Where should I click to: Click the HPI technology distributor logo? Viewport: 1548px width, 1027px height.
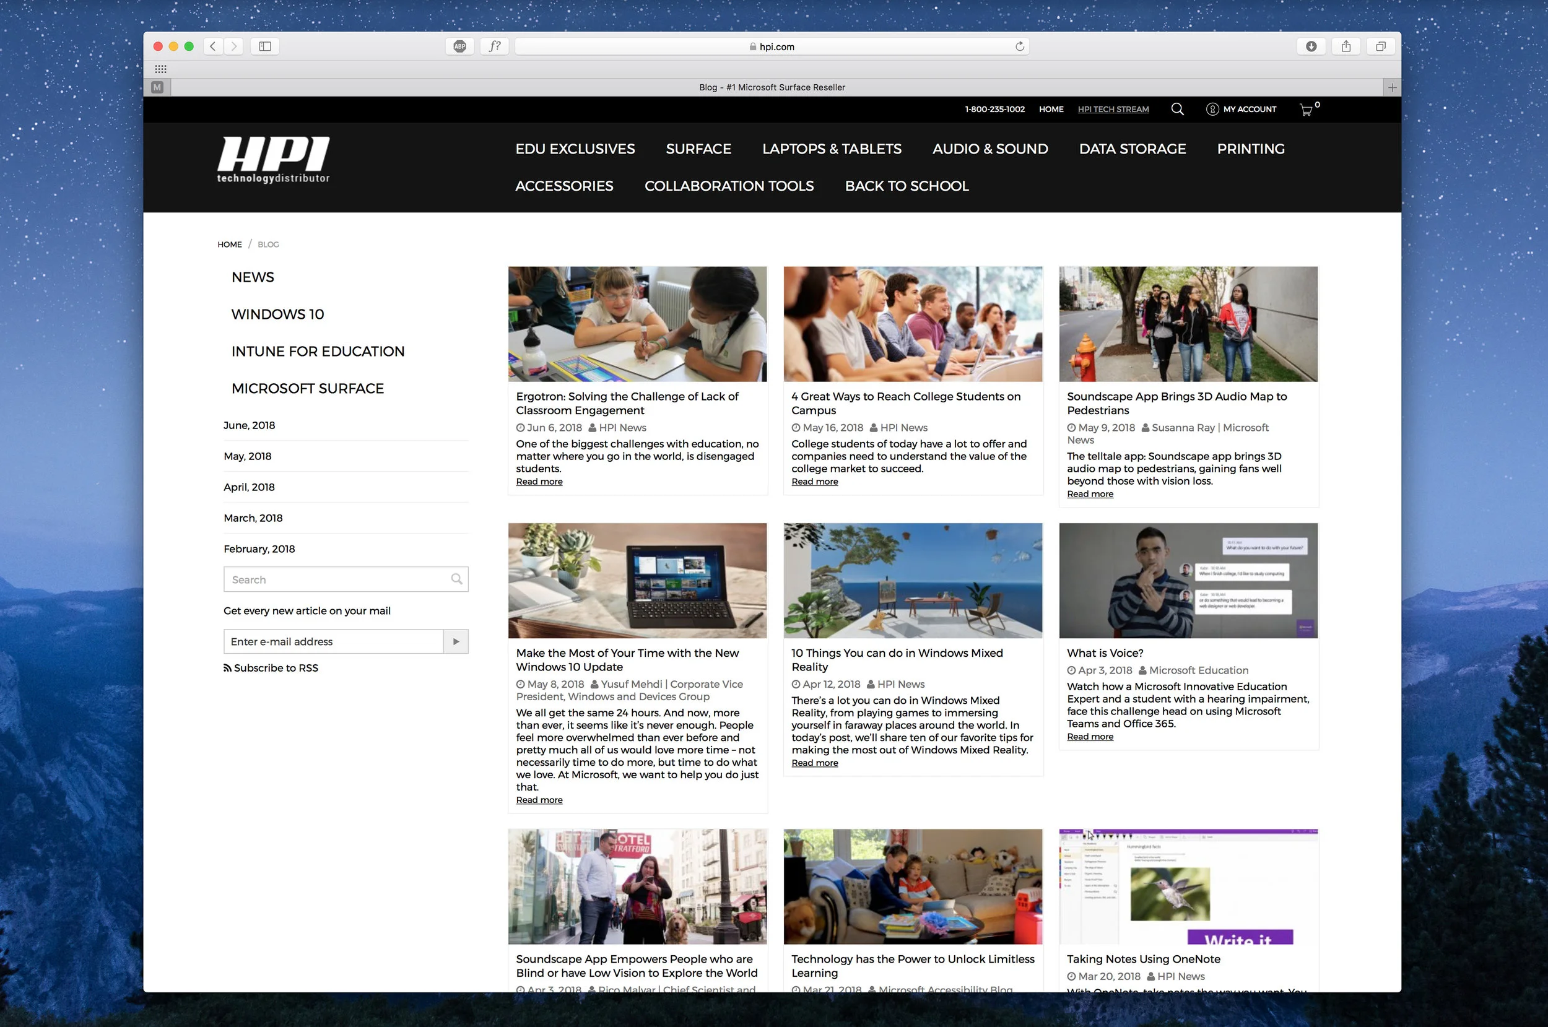pyautogui.click(x=273, y=160)
